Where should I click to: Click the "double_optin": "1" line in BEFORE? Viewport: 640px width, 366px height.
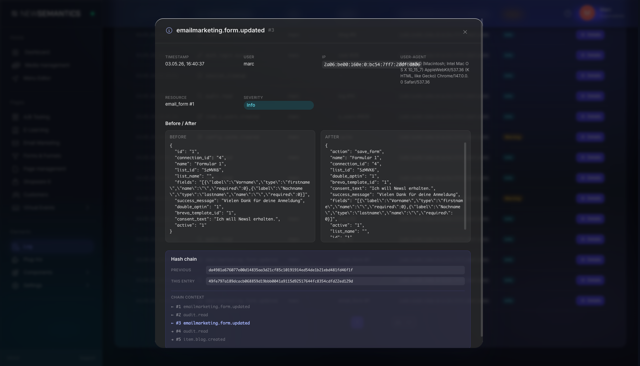[x=199, y=207]
